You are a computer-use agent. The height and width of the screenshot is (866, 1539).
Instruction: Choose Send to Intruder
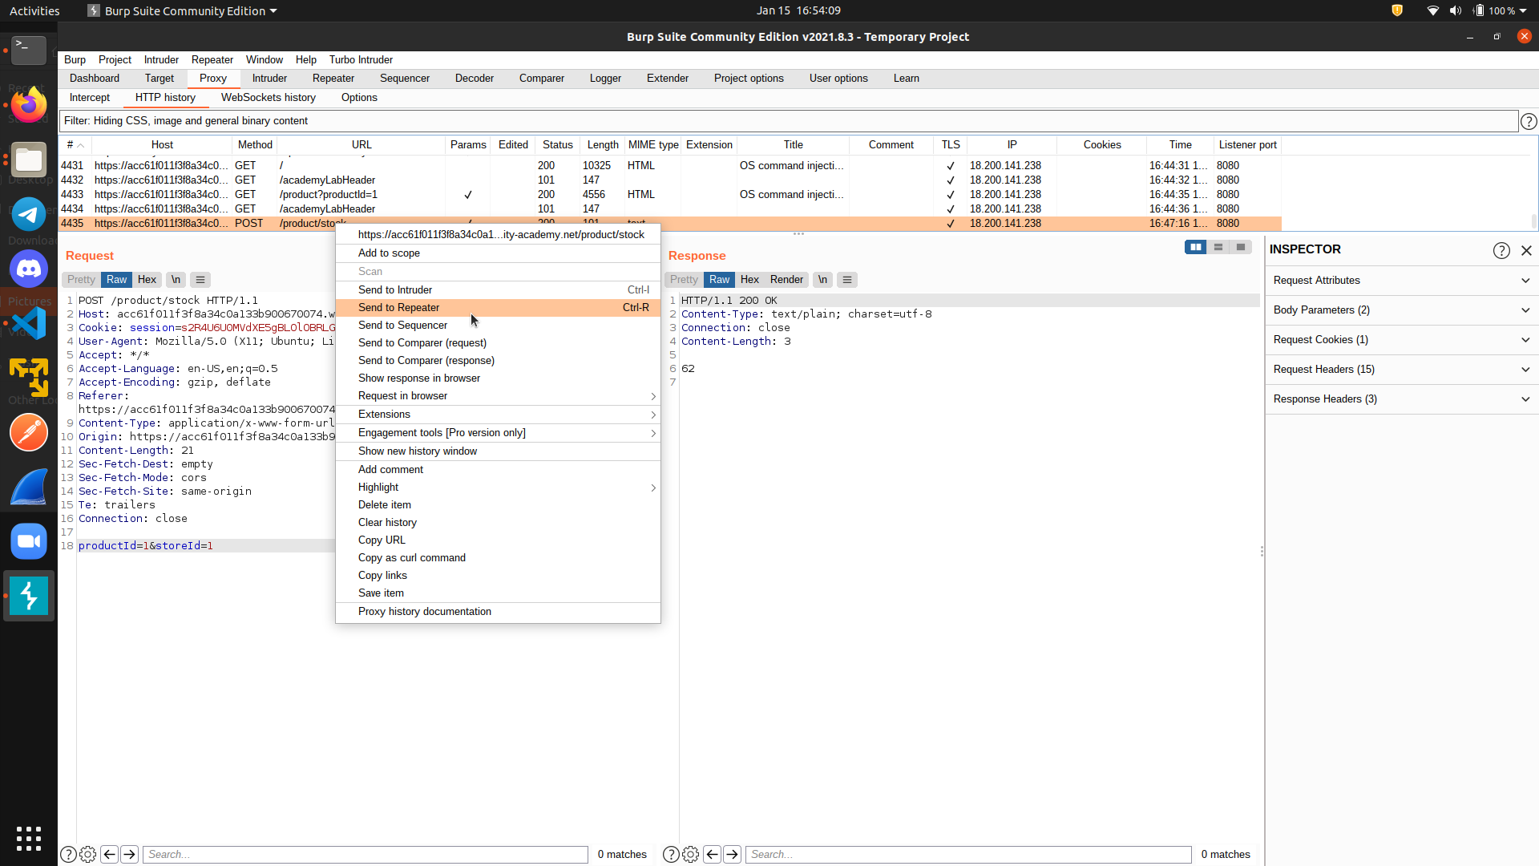coord(498,290)
